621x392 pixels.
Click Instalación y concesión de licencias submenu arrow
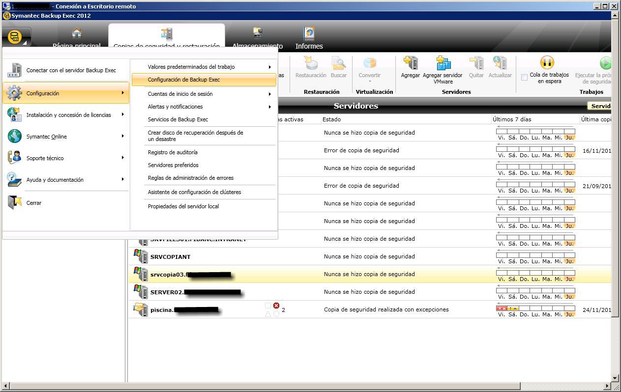[123, 114]
